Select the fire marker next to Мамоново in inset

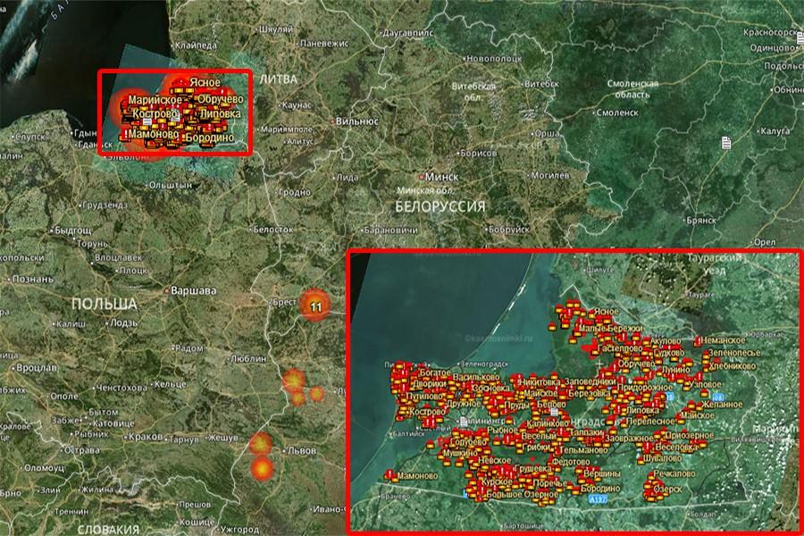389,475
